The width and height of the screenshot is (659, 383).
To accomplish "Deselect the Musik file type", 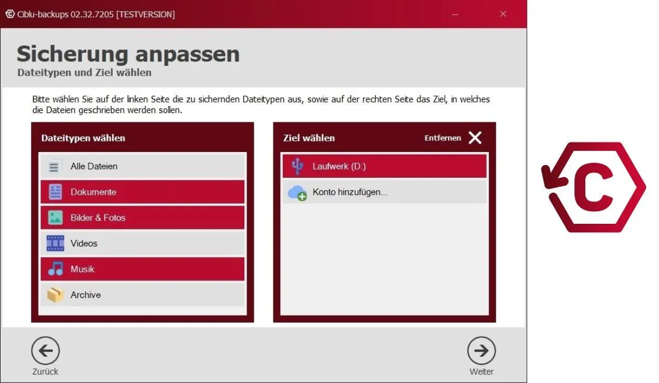I will 143,269.
